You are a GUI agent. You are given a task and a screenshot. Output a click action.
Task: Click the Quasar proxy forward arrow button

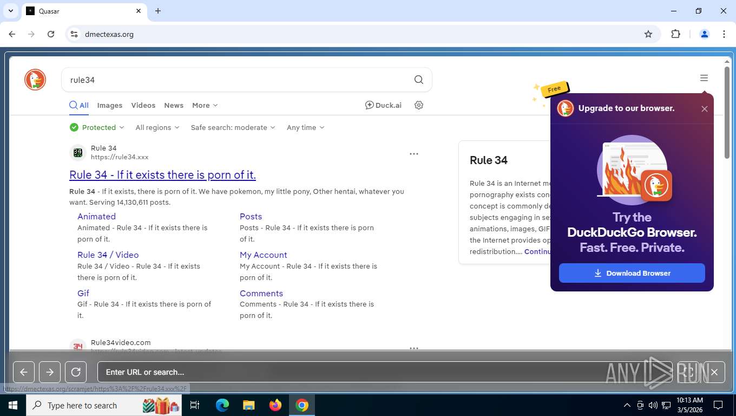pos(50,372)
